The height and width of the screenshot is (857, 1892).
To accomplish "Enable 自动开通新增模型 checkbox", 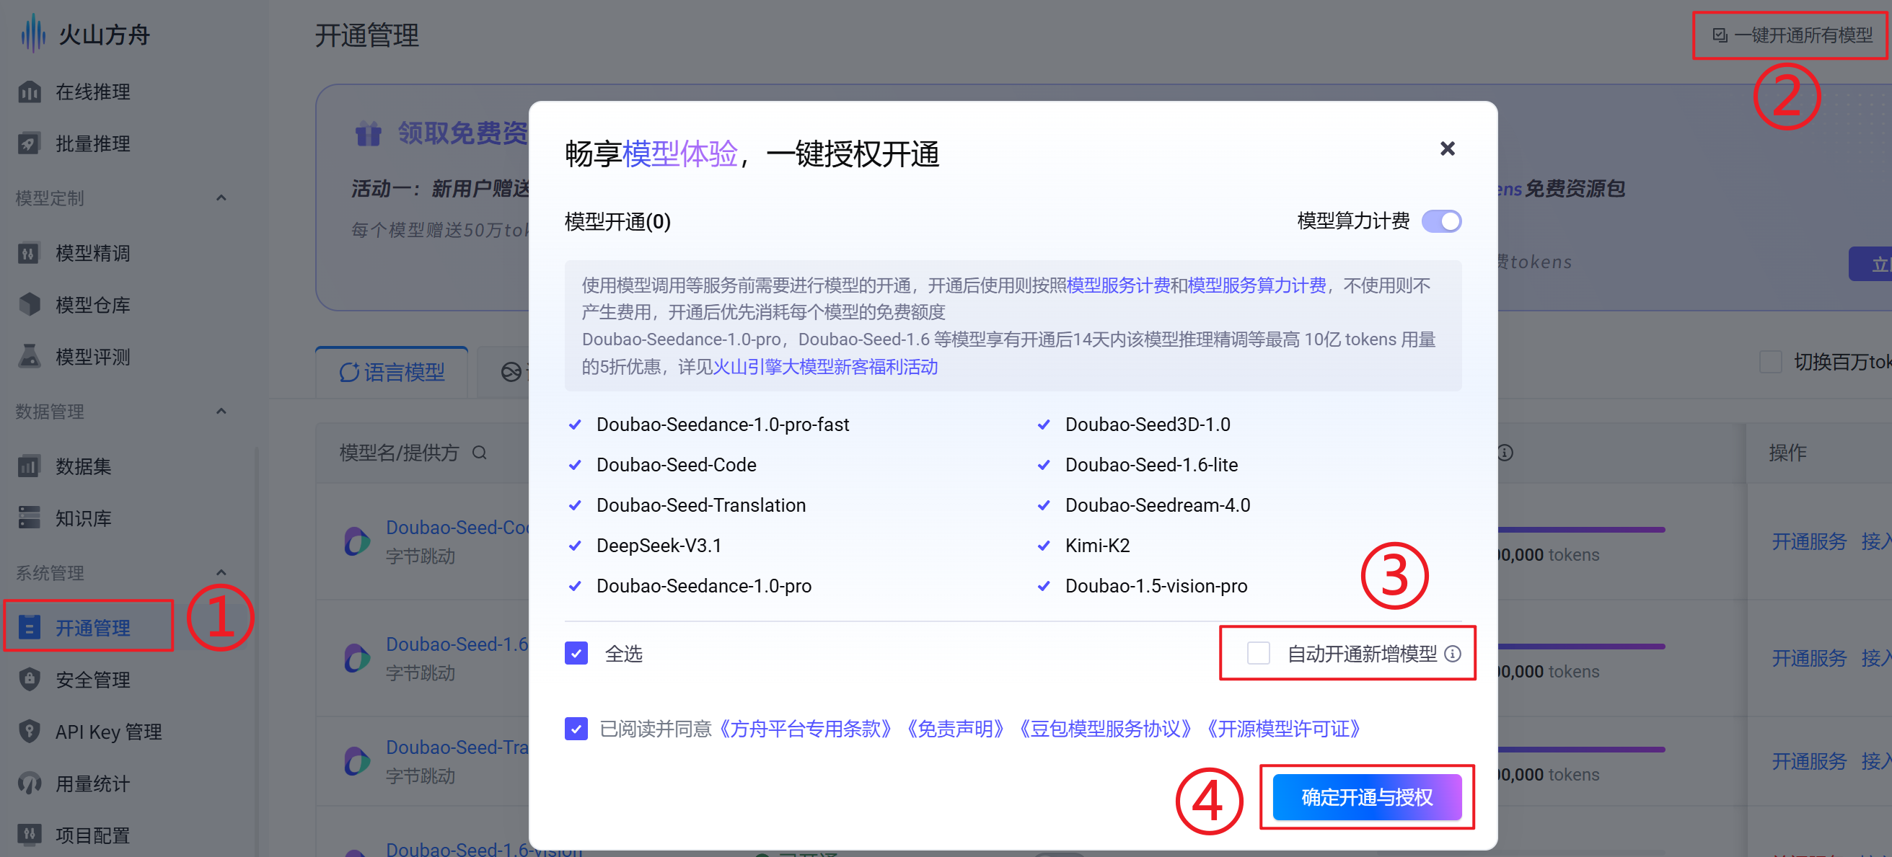I will coord(1258,653).
